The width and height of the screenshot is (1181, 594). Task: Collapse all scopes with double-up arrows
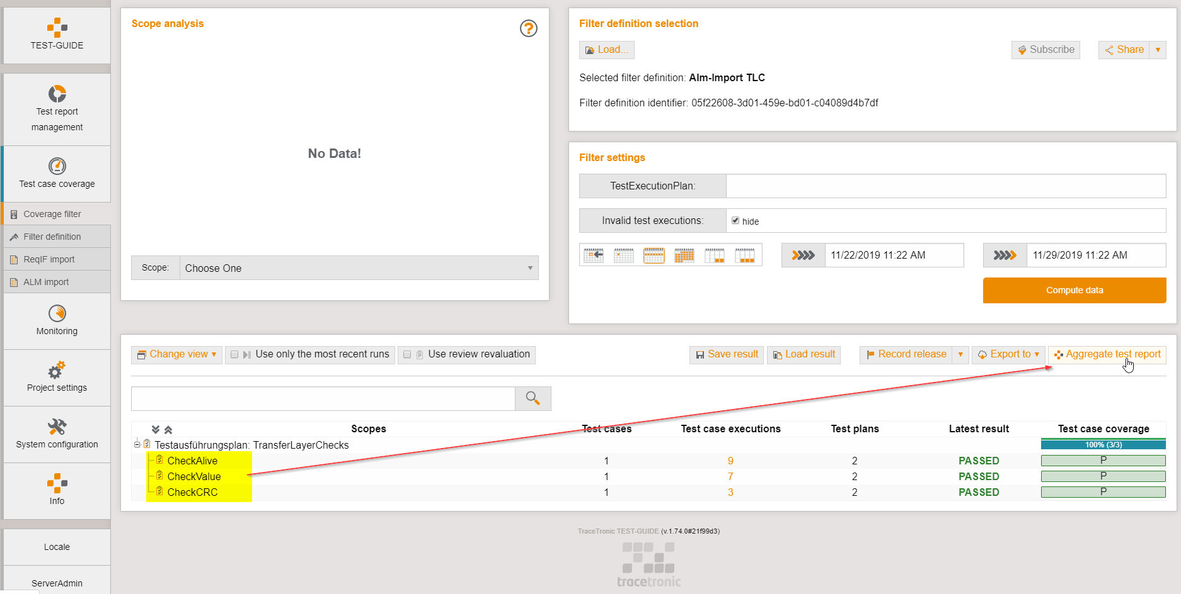click(168, 430)
